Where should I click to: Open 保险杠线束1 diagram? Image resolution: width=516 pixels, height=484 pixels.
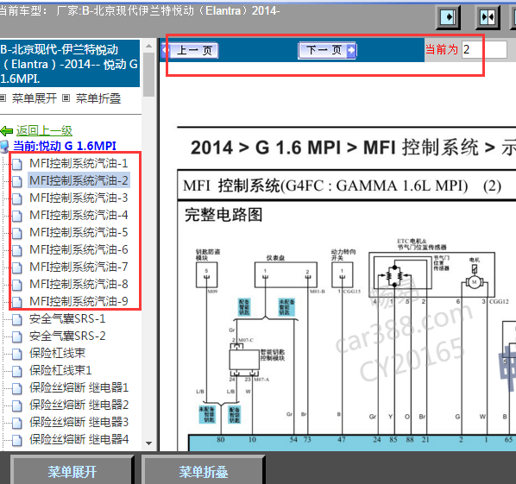60,370
